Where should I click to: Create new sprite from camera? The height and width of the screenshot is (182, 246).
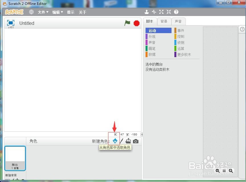click(x=136, y=141)
